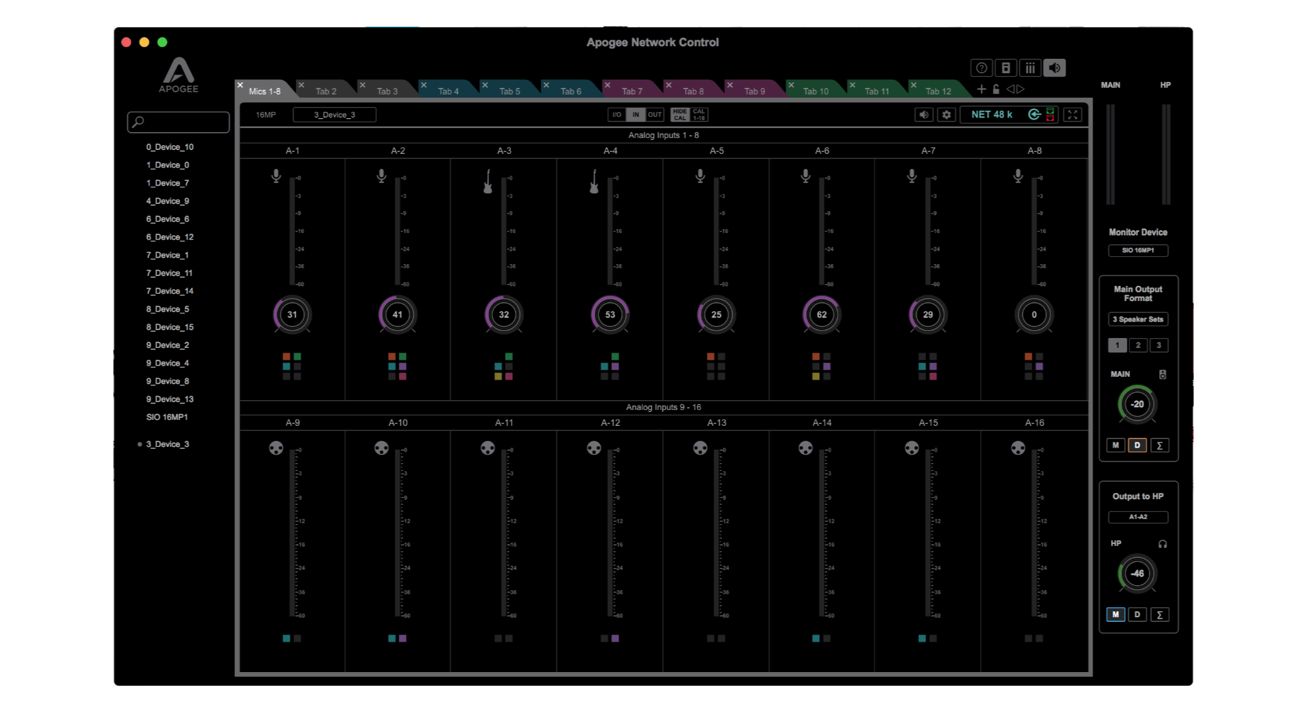The height and width of the screenshot is (713, 1307).
Task: Select SIO 16MP1 in device list
Action: pyautogui.click(x=167, y=417)
